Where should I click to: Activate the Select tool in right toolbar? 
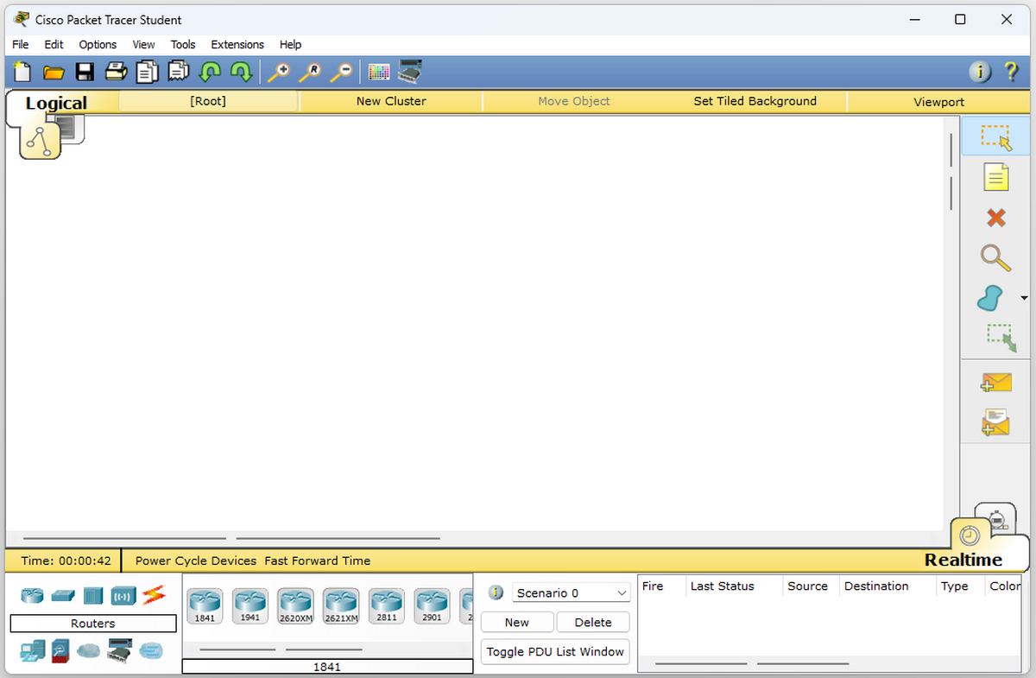[995, 136]
